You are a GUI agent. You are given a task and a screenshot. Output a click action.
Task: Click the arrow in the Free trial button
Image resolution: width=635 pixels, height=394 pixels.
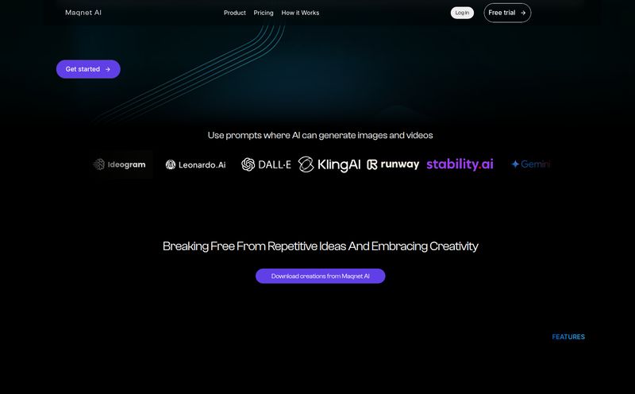pyautogui.click(x=523, y=13)
